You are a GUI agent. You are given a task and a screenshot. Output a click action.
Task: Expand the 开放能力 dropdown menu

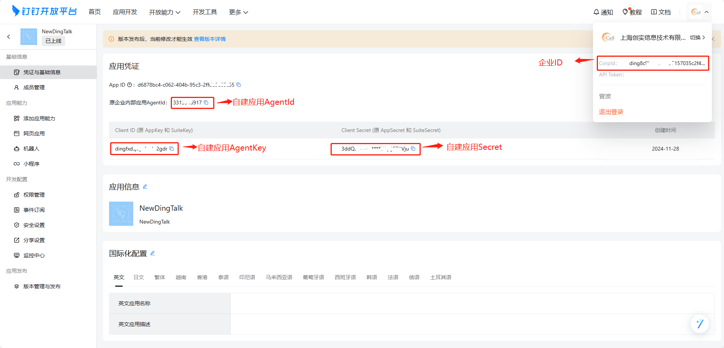(x=164, y=12)
